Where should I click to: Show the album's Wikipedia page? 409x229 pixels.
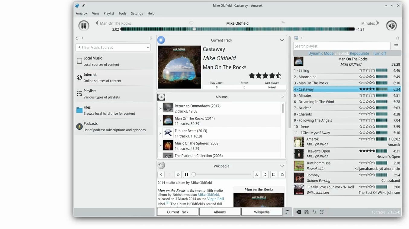(x=274, y=175)
